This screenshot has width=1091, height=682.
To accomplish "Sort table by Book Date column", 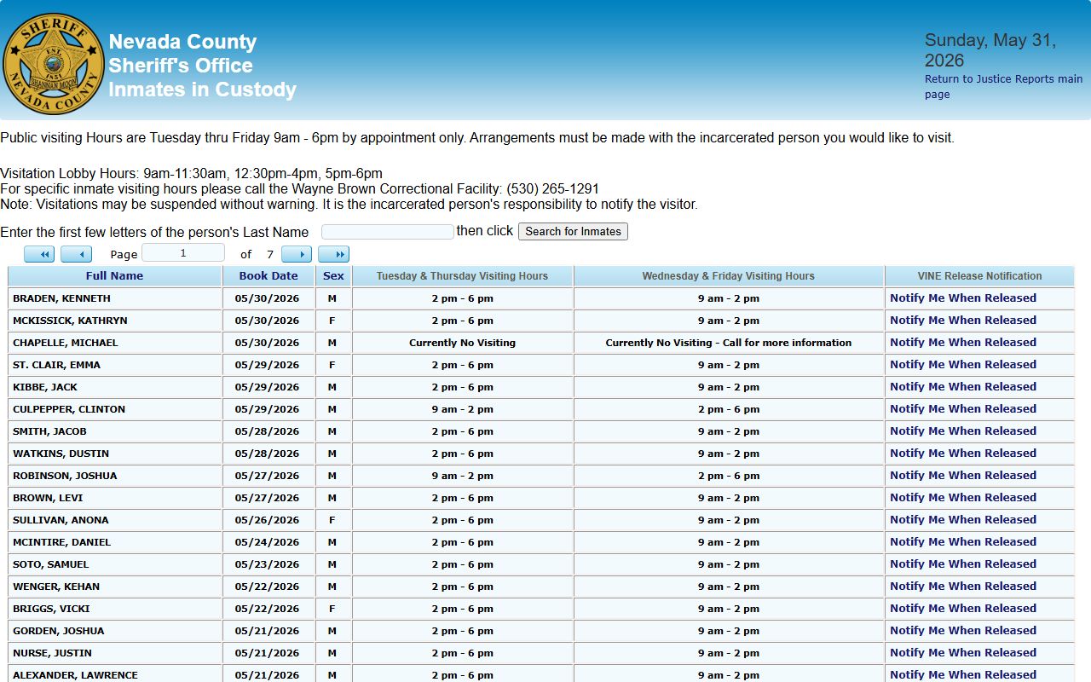I will click(x=268, y=276).
